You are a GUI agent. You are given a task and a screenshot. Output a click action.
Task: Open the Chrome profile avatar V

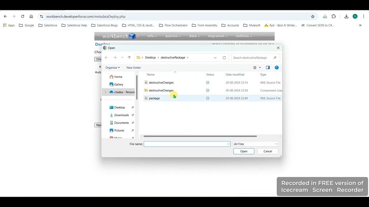pyautogui.click(x=355, y=16)
